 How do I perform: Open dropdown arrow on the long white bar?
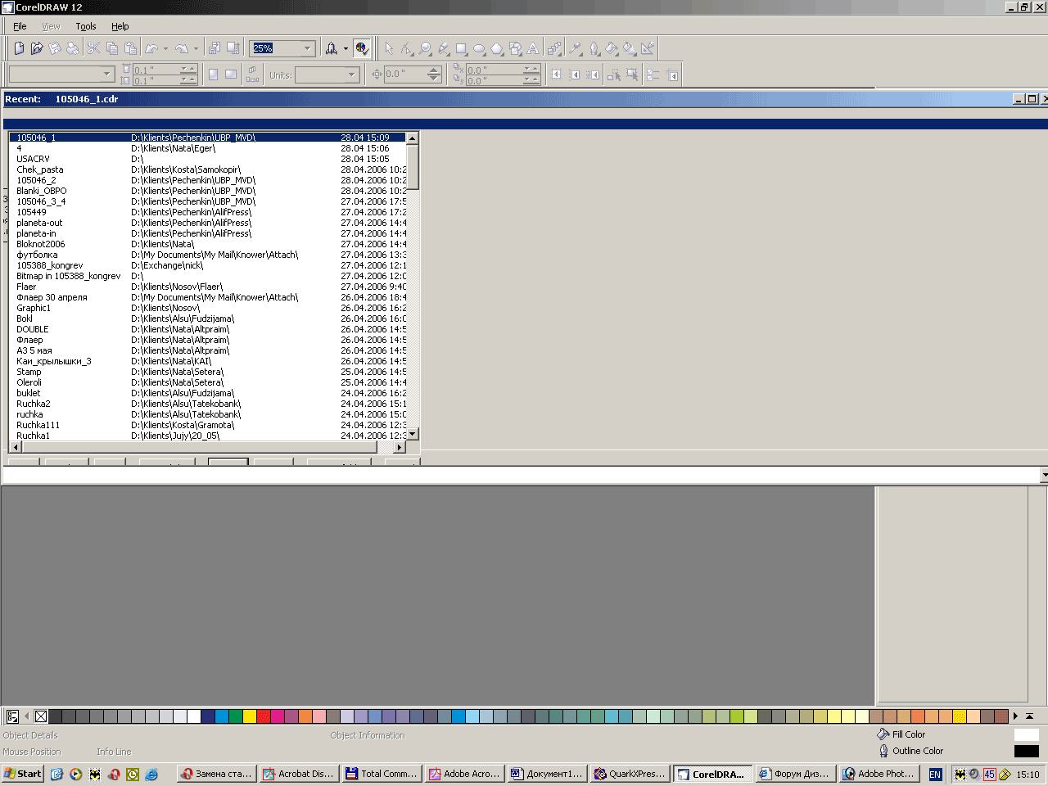point(1044,475)
